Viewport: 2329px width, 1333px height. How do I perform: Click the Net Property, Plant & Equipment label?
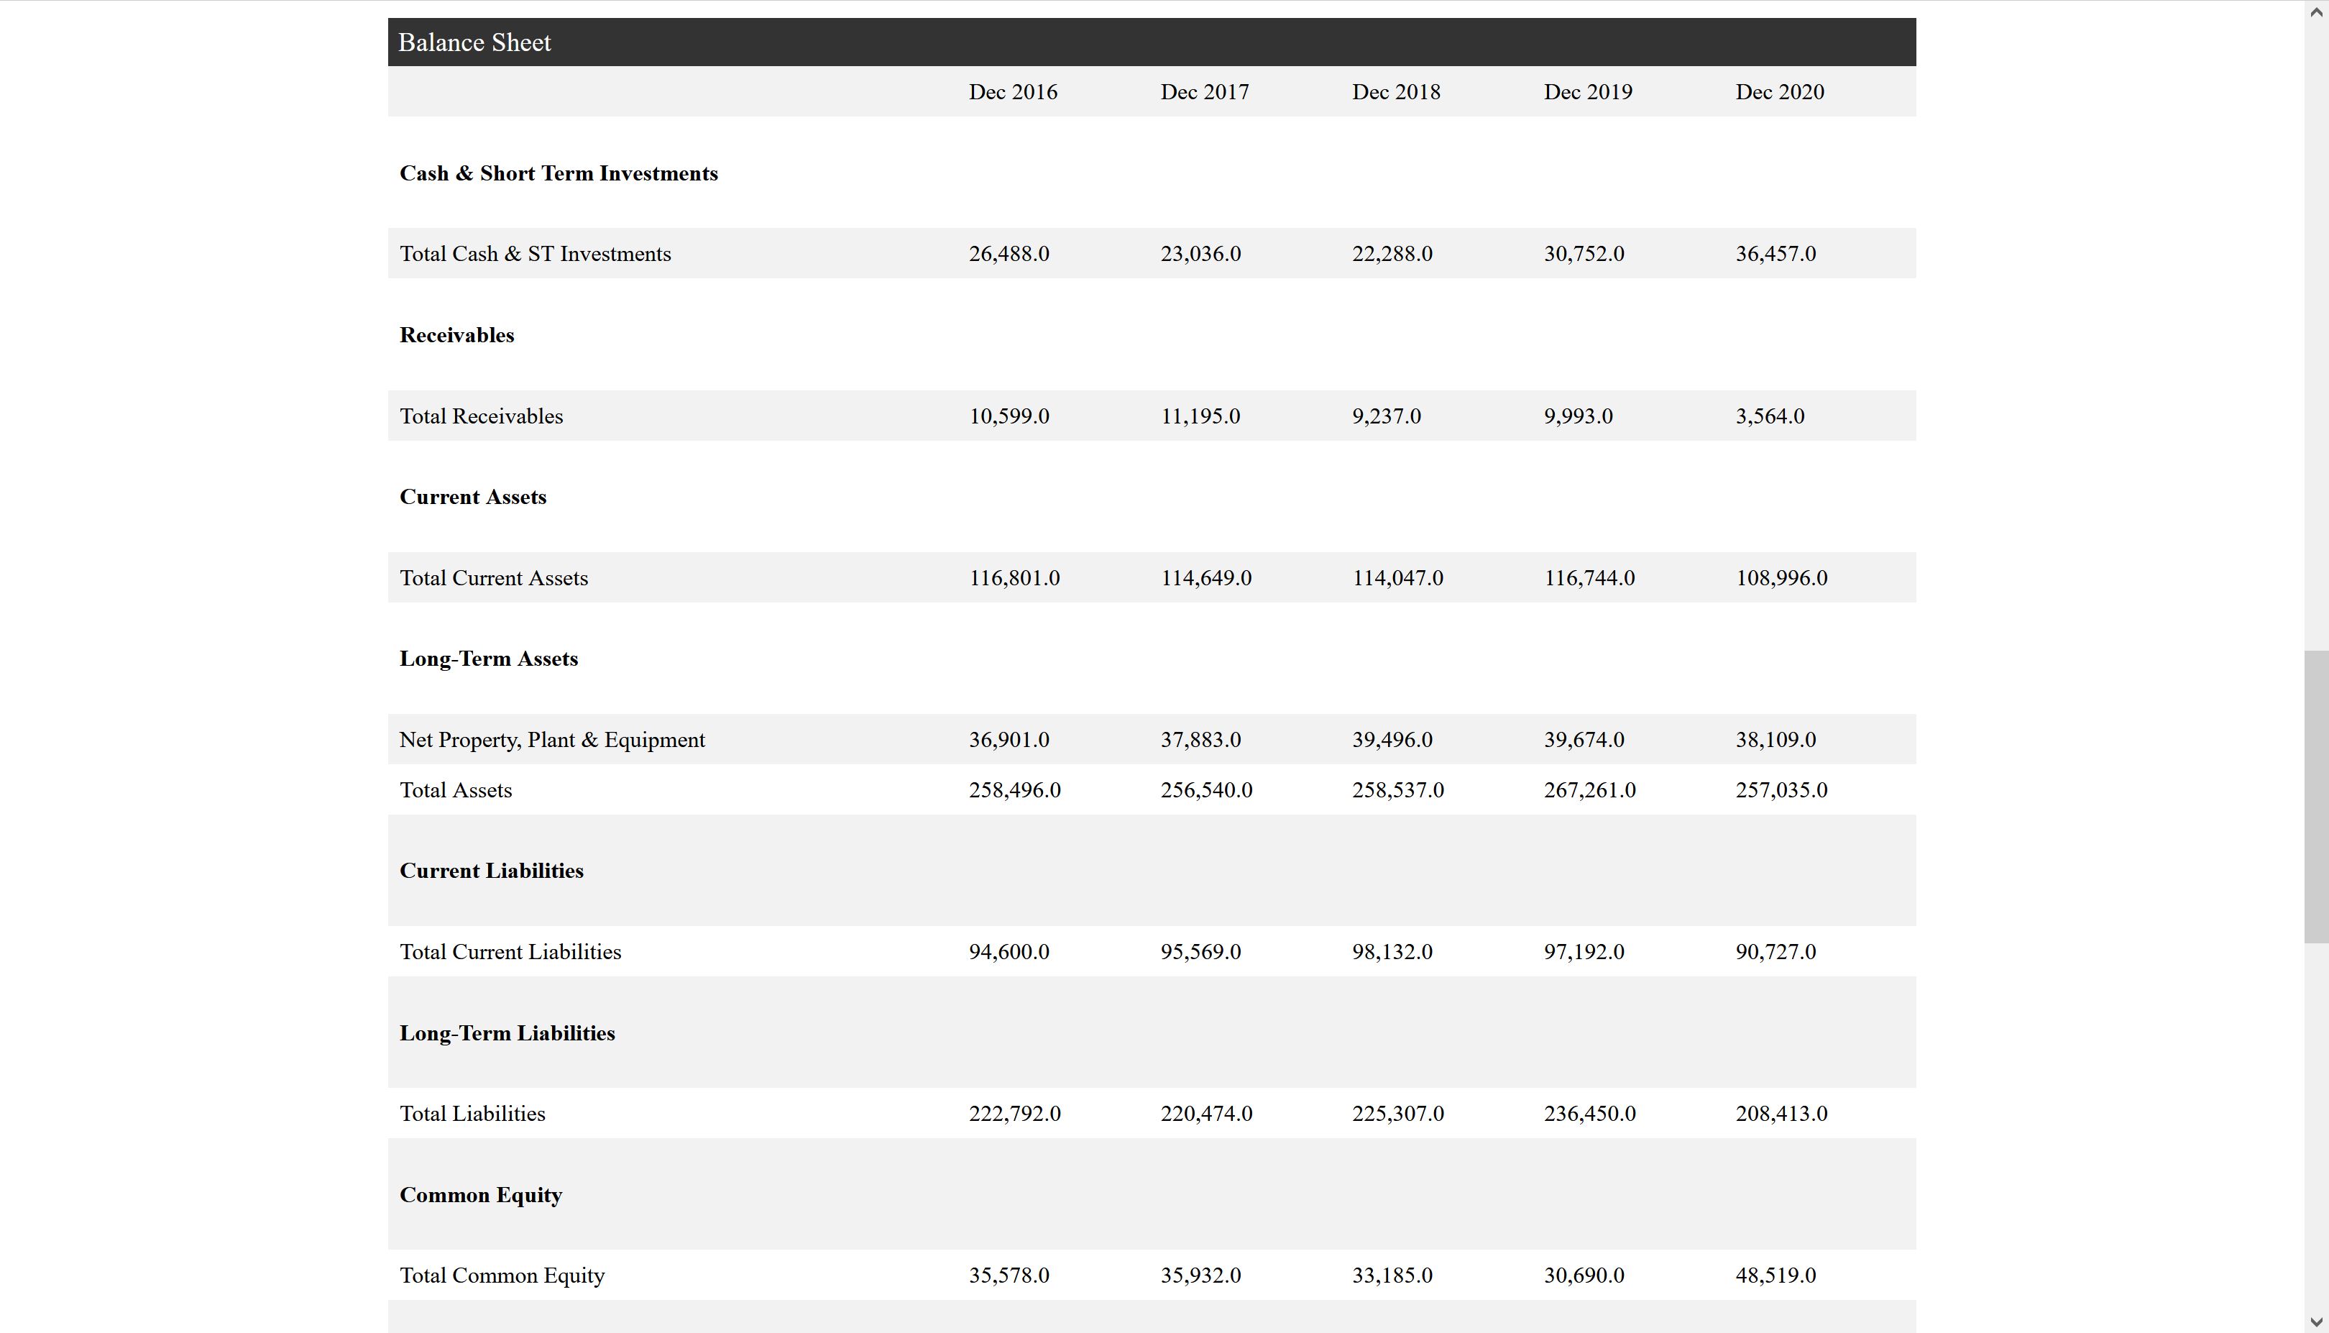pyautogui.click(x=552, y=740)
